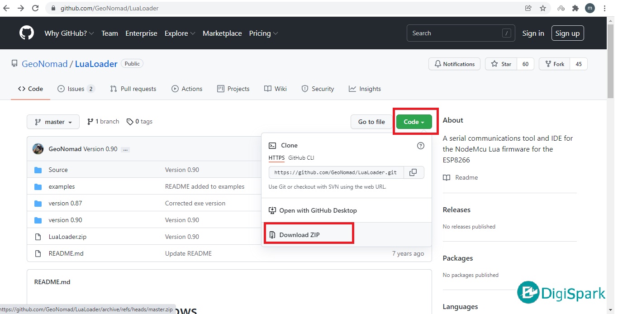The width and height of the screenshot is (618, 314).
Task: Choose Open with GitHub Desktop
Action: tap(318, 210)
